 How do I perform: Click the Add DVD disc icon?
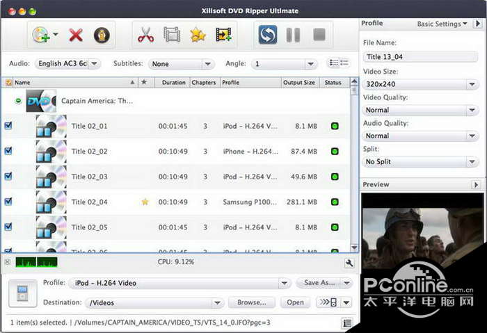pos(40,35)
